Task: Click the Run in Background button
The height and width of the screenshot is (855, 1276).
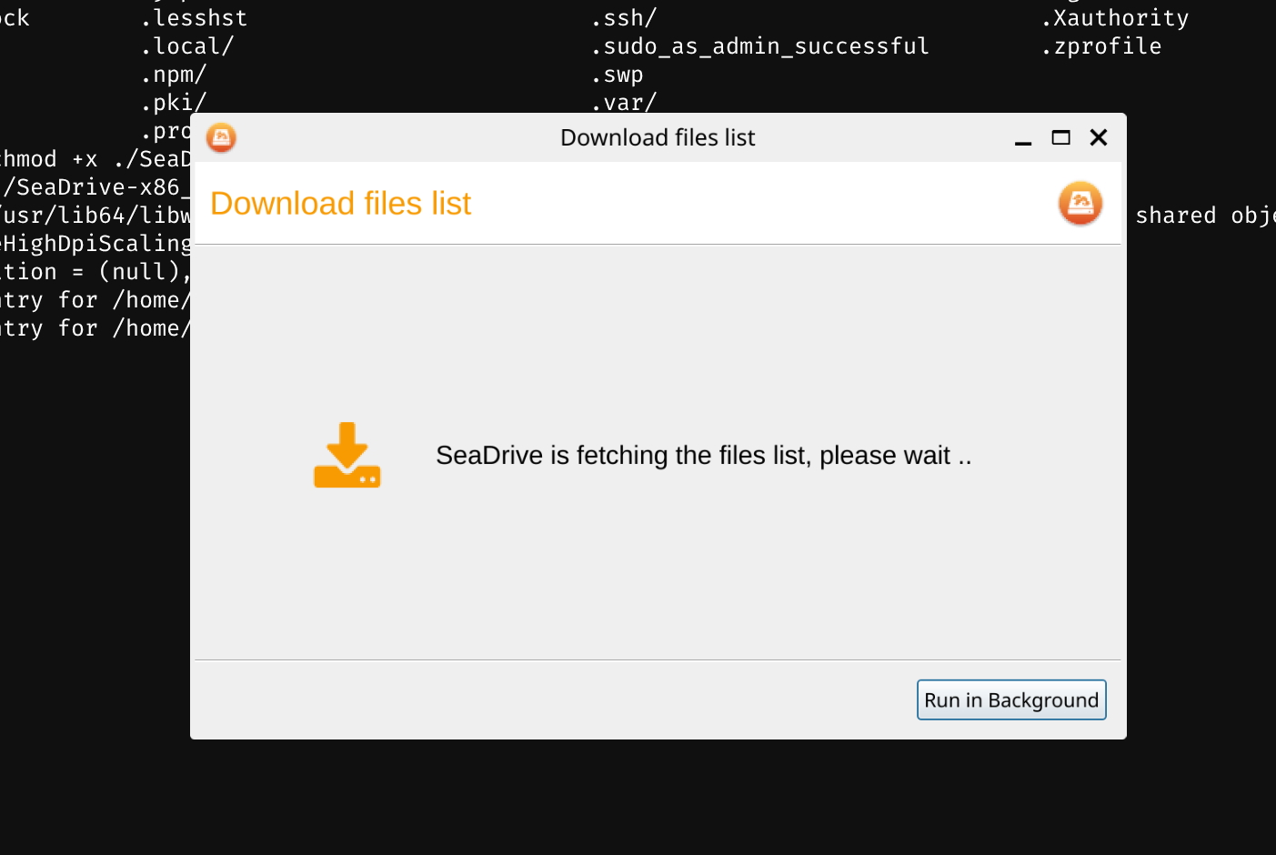Action: point(1011,699)
